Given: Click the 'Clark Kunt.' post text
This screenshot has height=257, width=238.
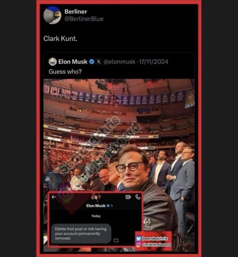Looking at the screenshot, I should point(60,39).
